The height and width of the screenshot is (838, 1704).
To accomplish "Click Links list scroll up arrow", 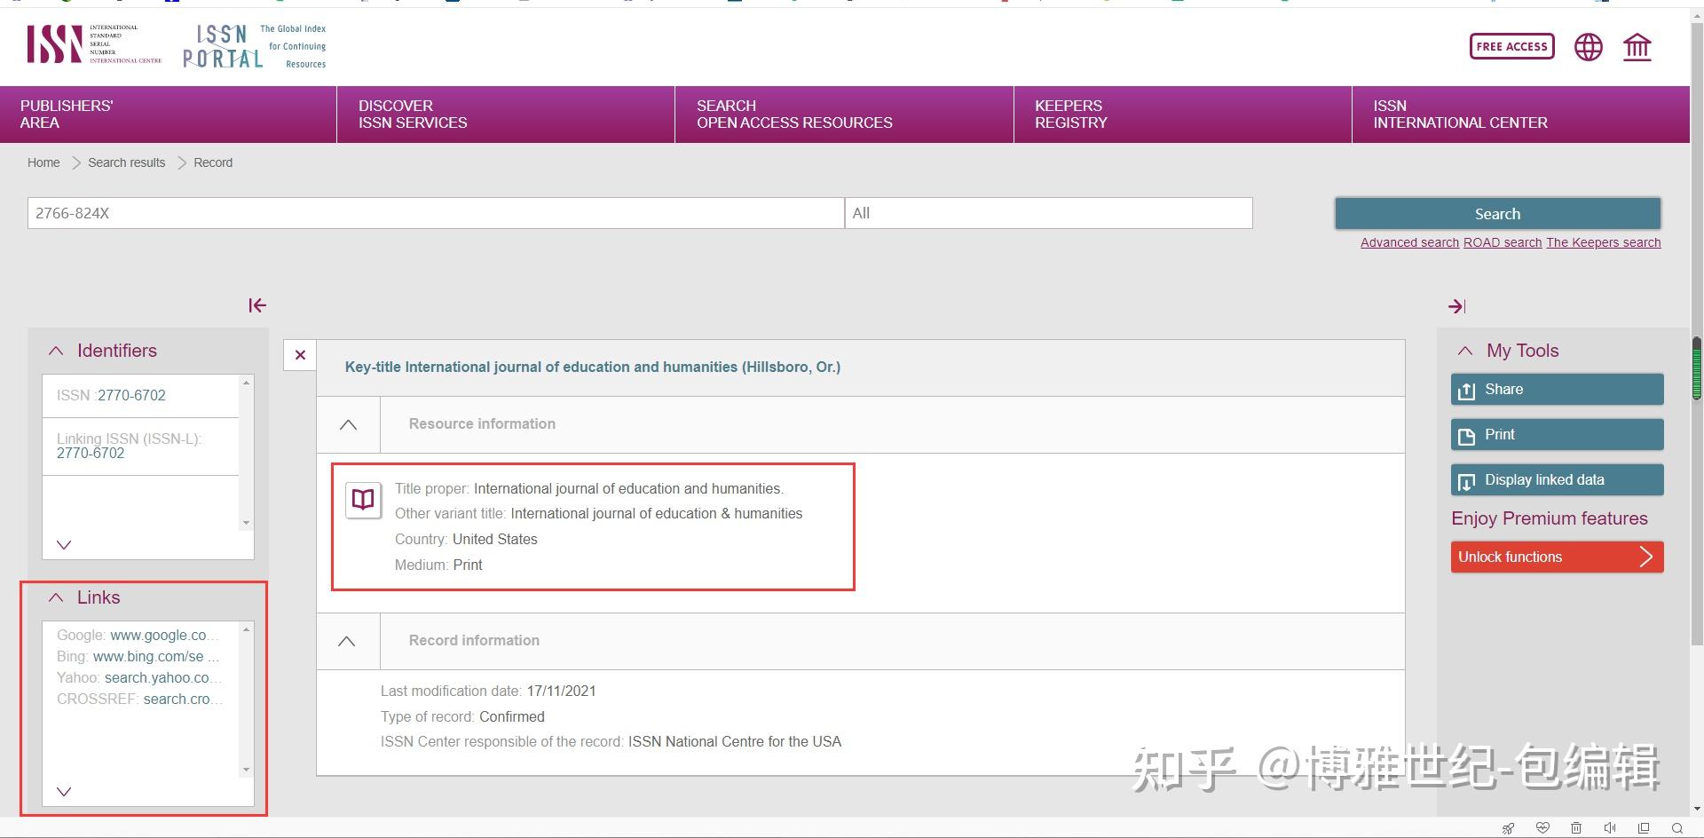I will point(246,629).
